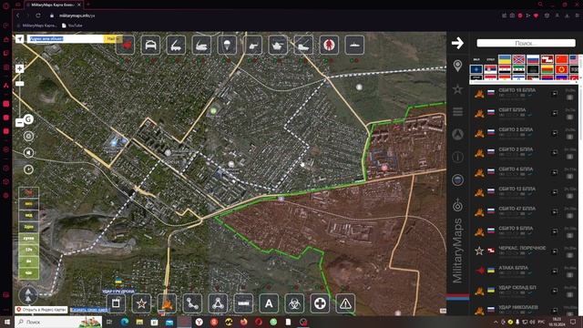Select the medical cross marker tool
Viewport: 583px width, 328px height.
pos(320,303)
